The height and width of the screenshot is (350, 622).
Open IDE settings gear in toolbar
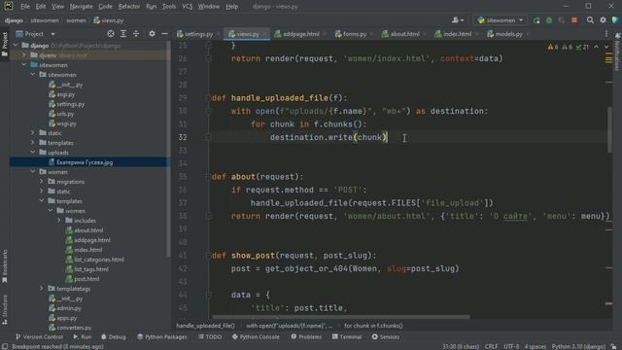pyautogui.click(x=603, y=20)
